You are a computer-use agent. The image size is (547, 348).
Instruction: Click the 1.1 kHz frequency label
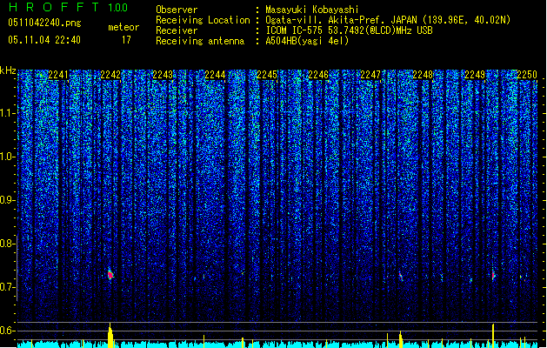[x=7, y=113]
